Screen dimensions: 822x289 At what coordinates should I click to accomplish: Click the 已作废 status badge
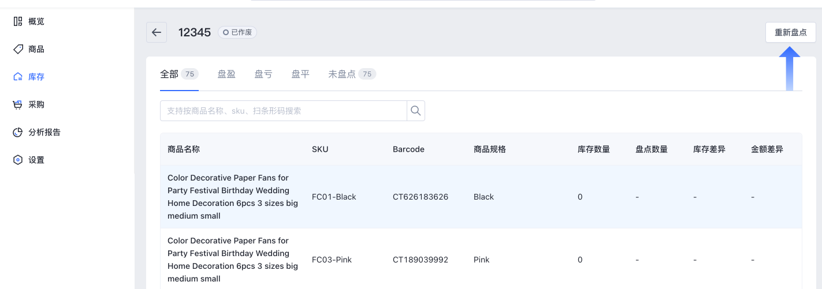237,32
